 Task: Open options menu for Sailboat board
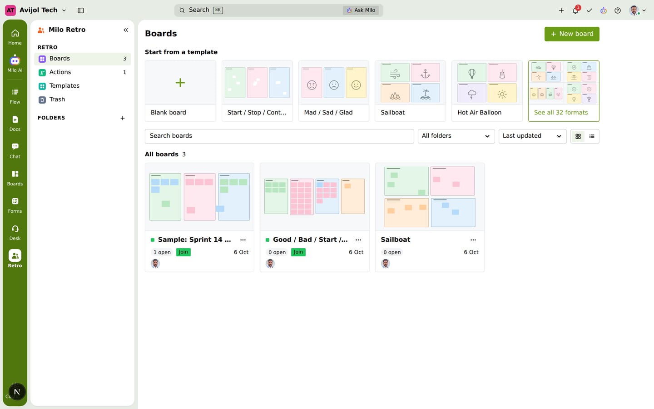473,240
